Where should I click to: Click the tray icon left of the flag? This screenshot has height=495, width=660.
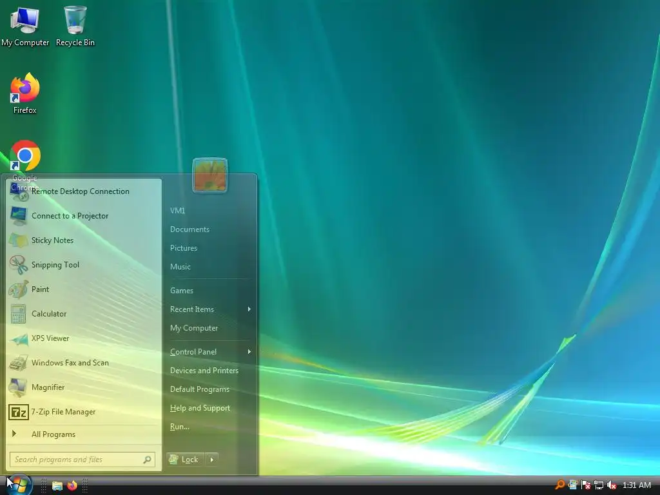click(x=572, y=485)
